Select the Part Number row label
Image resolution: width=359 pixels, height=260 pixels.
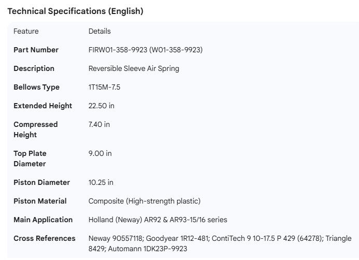(x=36, y=50)
